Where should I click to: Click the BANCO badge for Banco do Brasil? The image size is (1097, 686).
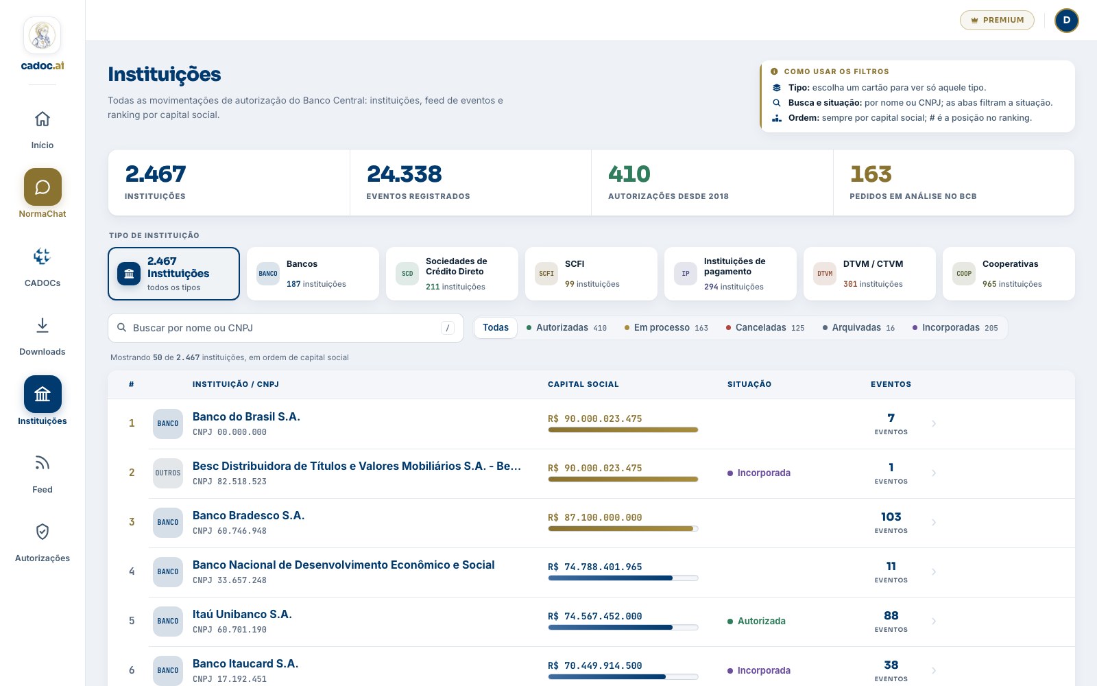(168, 424)
